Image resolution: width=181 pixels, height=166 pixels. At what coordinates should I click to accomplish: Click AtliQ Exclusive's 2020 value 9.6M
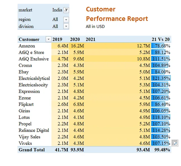[x=79, y=59]
